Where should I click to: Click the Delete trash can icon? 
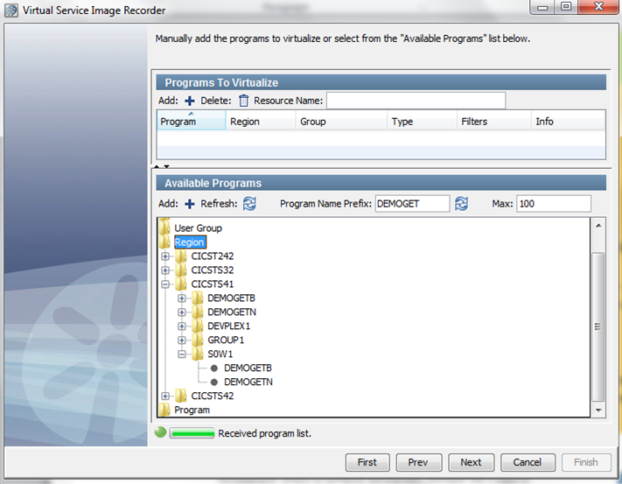243,101
